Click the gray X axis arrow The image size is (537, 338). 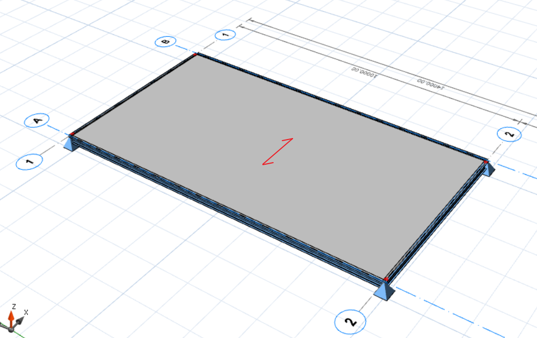click(20, 321)
